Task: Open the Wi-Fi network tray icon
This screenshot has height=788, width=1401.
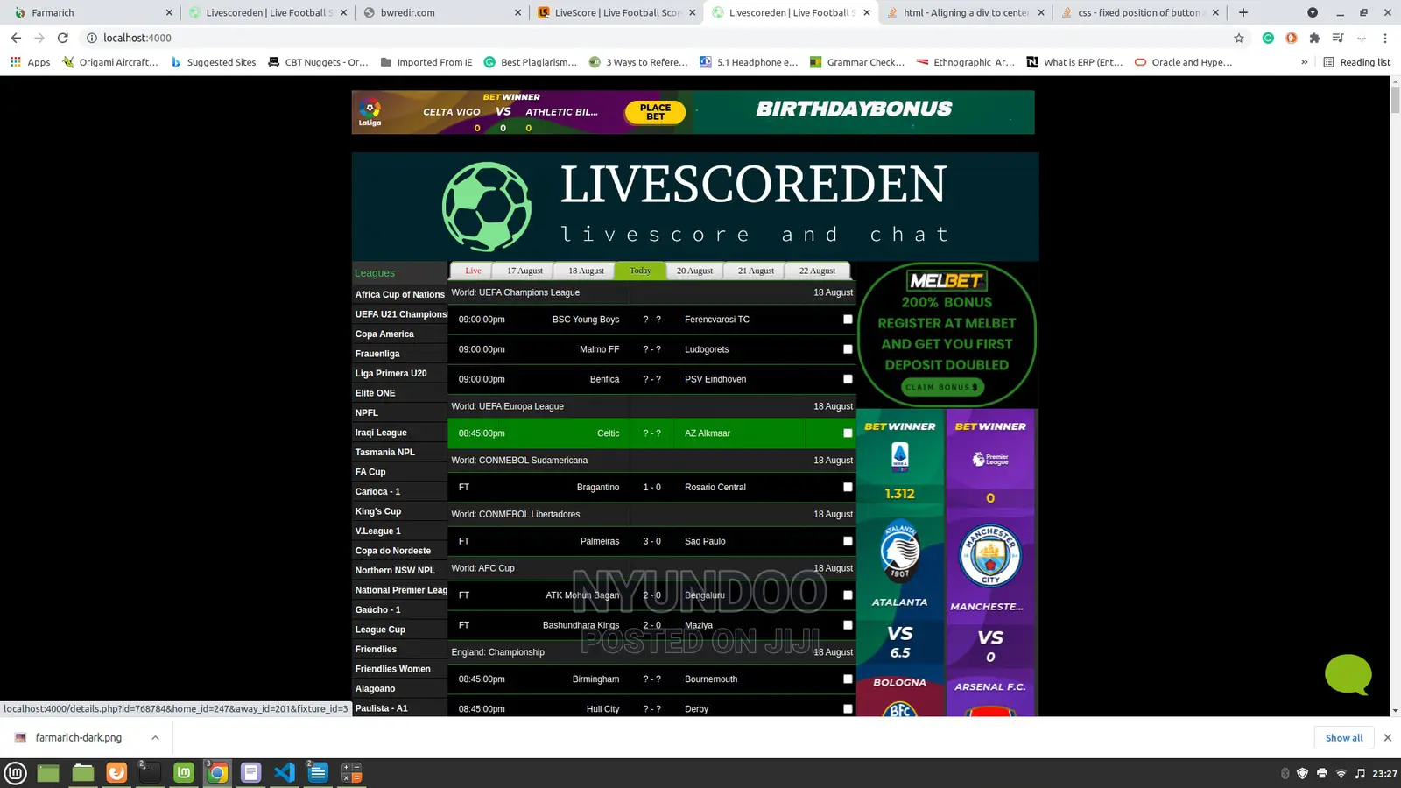Action: pyautogui.click(x=1341, y=773)
